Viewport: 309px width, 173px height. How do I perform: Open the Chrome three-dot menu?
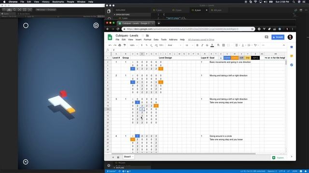point(293,29)
